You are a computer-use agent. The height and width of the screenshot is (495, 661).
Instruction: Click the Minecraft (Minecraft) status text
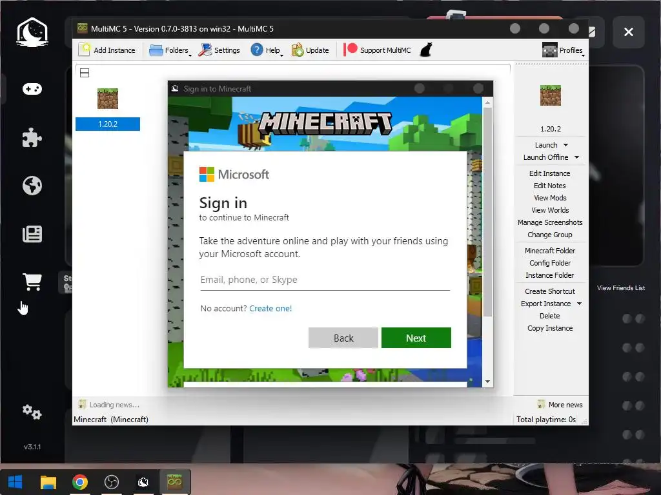tap(111, 419)
